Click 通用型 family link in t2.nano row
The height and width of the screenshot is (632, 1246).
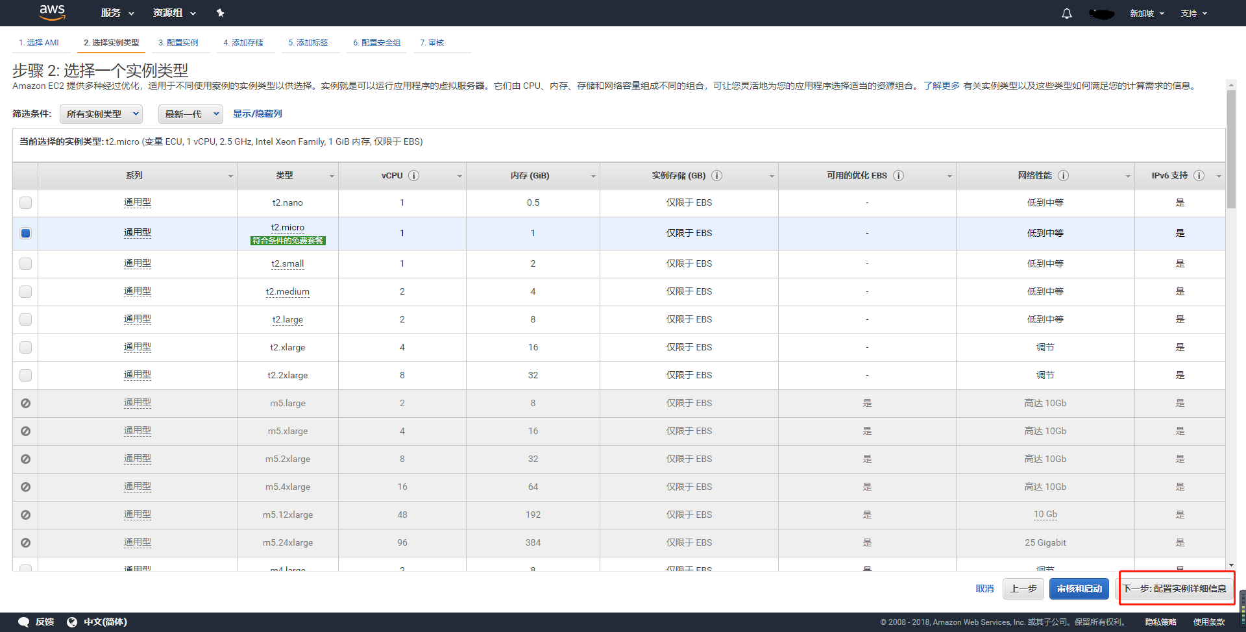point(138,202)
